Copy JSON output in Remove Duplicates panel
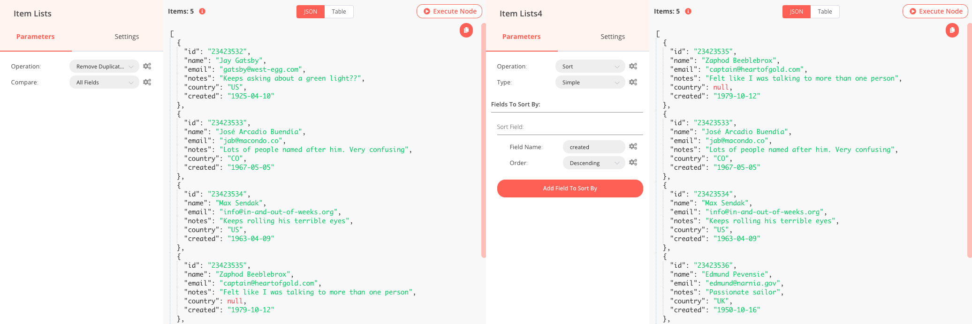Image resolution: width=972 pixels, height=324 pixels. point(466,30)
